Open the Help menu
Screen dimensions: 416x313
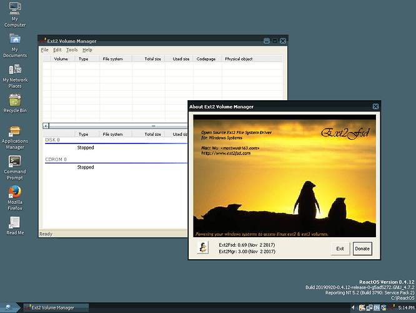[87, 49]
